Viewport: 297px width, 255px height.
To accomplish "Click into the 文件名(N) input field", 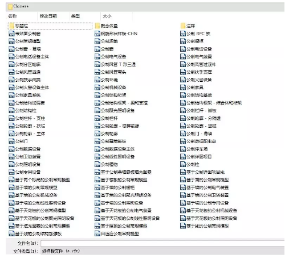I will coord(162,243).
